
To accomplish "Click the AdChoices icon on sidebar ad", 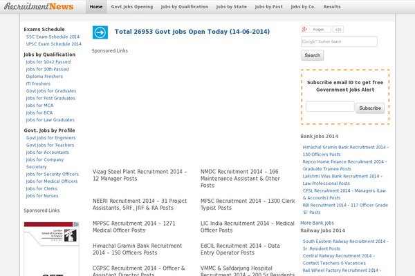I will tap(76, 224).
